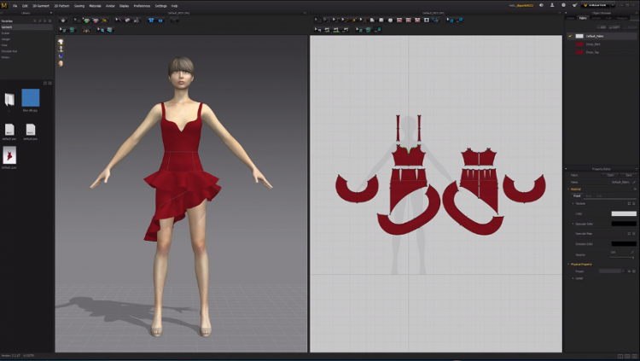Open the Avatar menu

coord(110,5)
